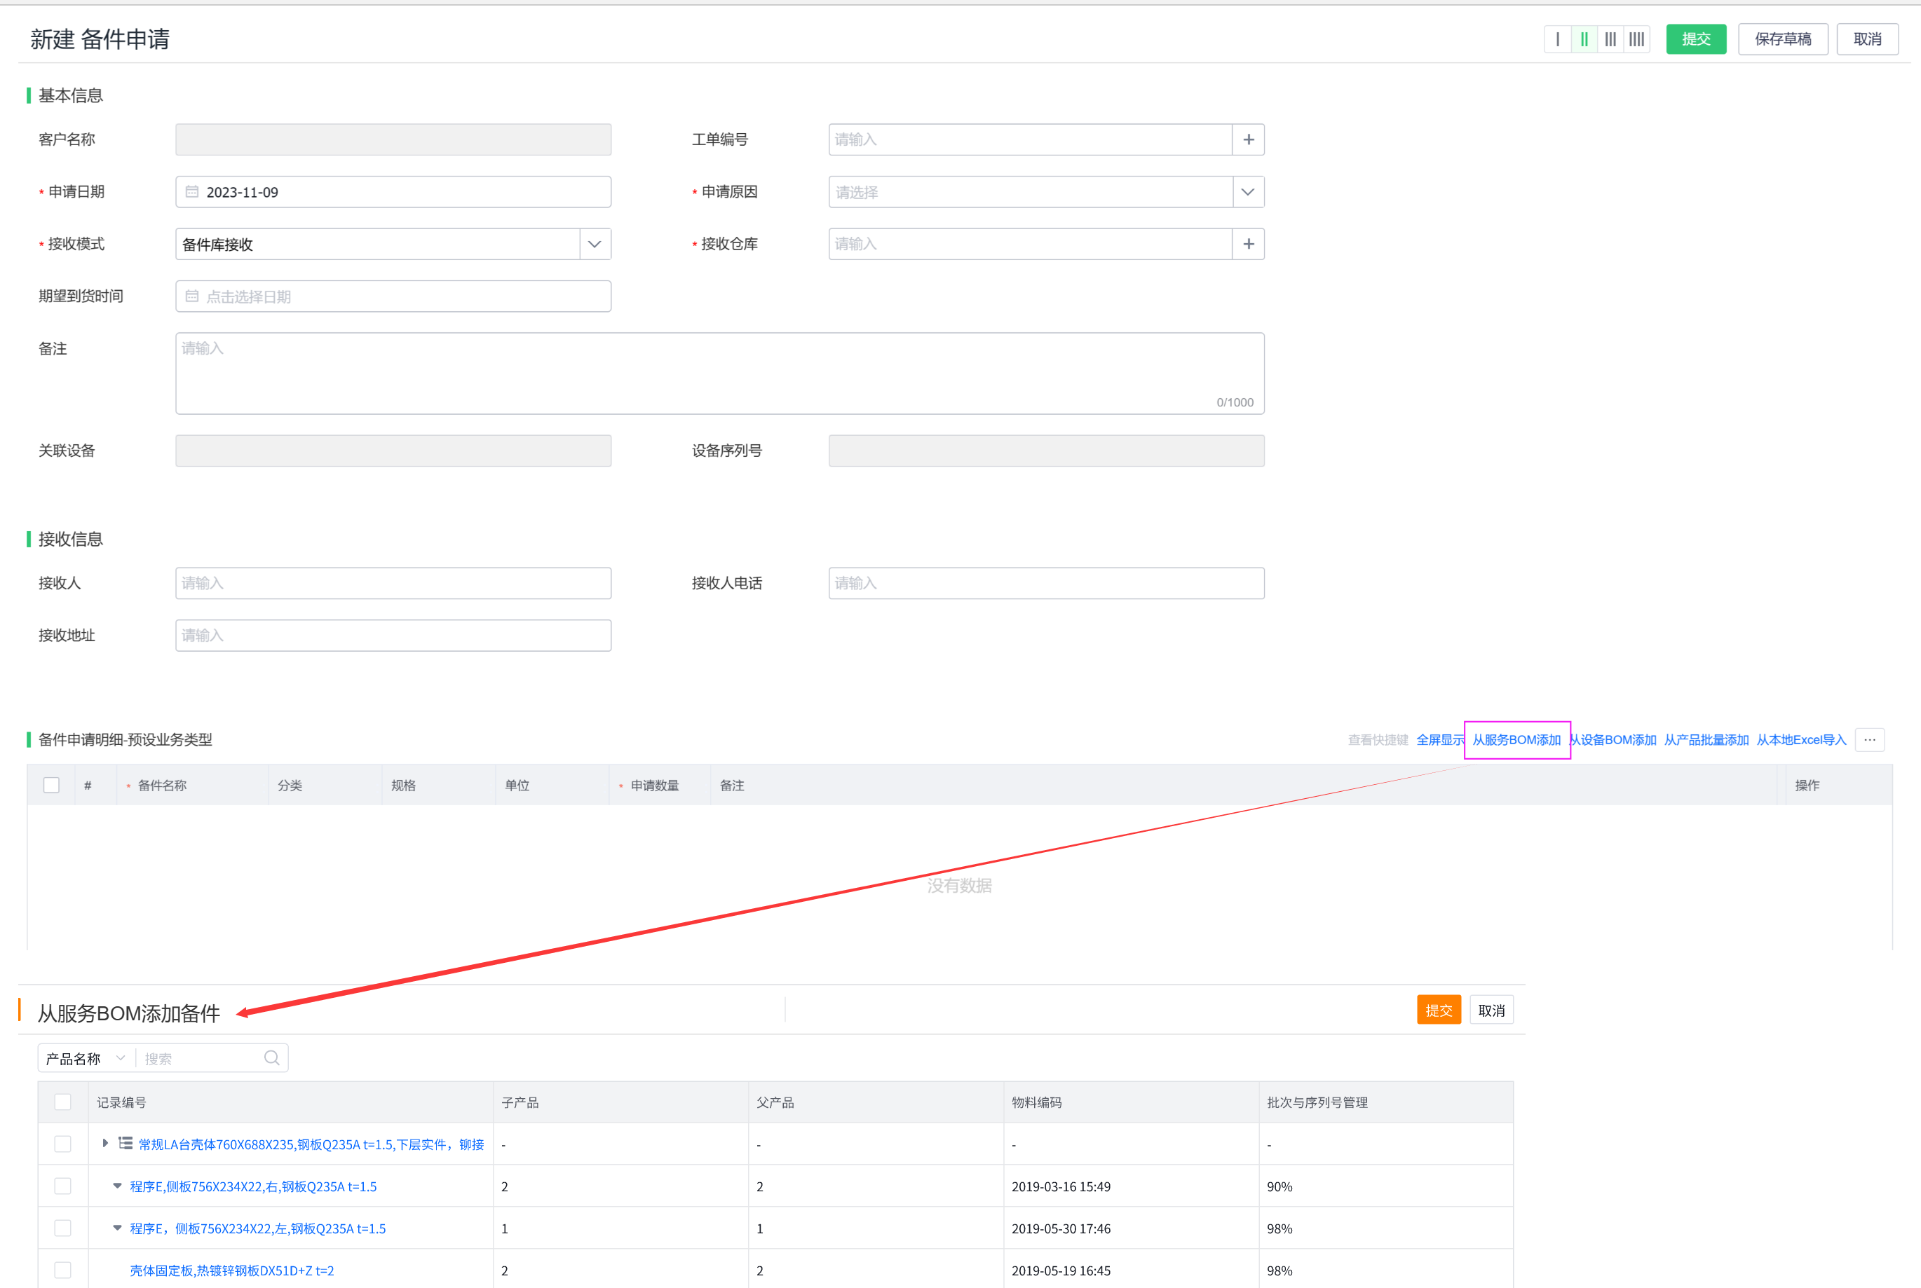Viewport: 1921px width, 1288px height.
Task: Click 从服务BOM添加 link
Action: click(1516, 740)
